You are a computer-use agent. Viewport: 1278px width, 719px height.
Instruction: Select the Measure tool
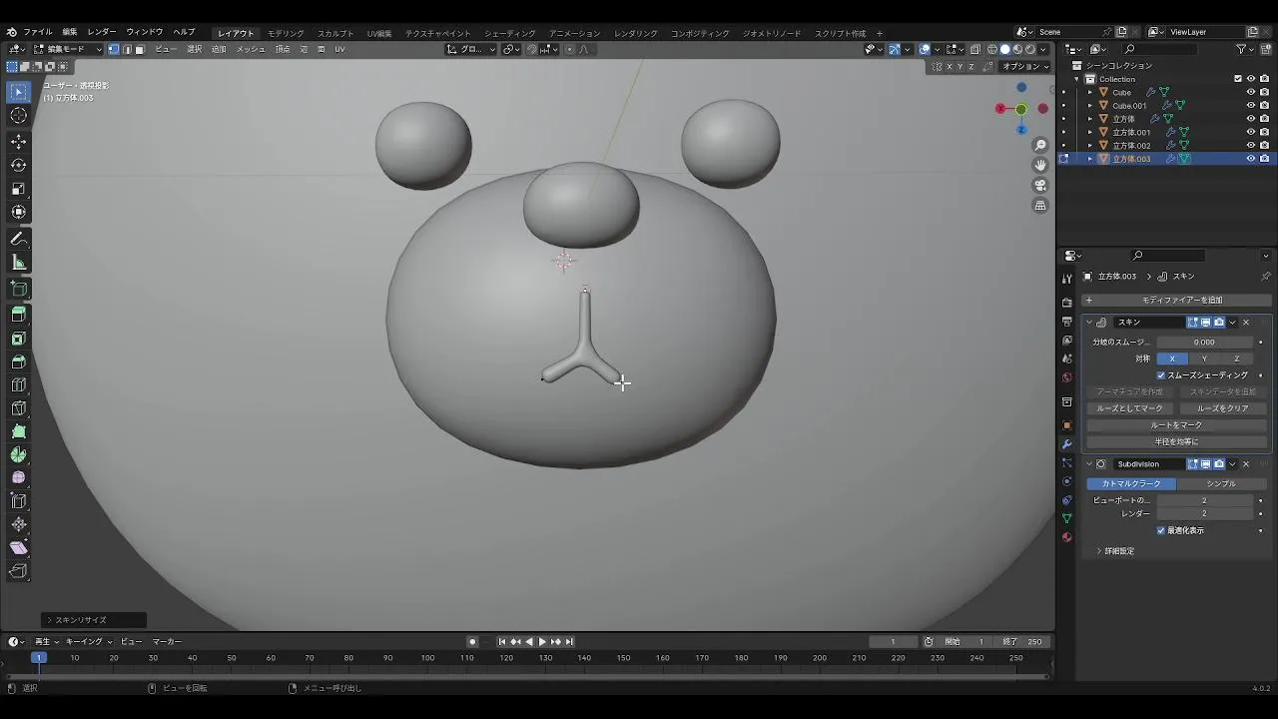(18, 263)
